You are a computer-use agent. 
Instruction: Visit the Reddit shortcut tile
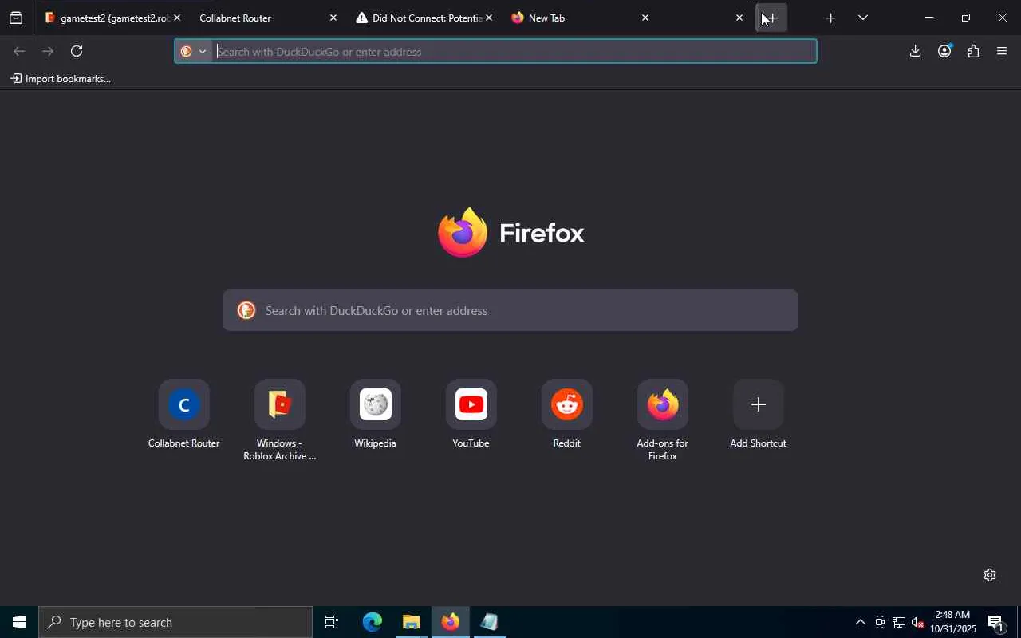click(x=566, y=415)
